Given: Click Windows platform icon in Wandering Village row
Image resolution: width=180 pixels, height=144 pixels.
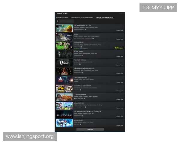Looking at the screenshot, I should (85, 30).
